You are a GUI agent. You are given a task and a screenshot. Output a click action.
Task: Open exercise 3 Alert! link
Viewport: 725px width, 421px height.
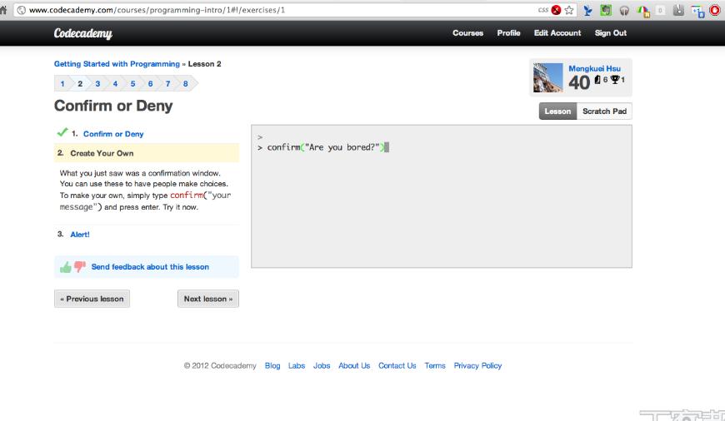click(80, 235)
